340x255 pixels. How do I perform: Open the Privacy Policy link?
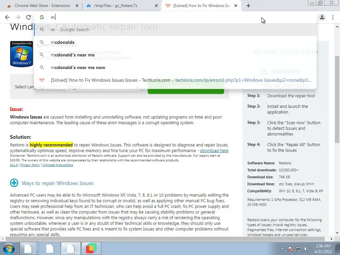coord(30,165)
